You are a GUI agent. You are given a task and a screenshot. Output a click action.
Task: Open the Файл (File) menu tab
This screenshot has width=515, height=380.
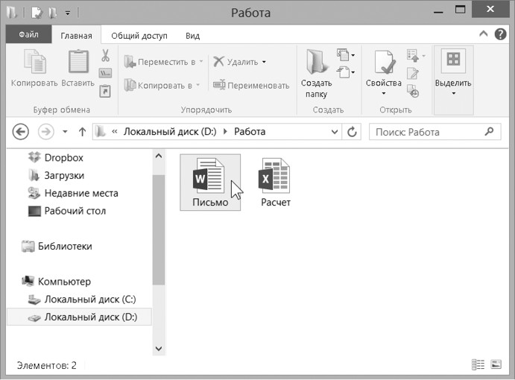(x=29, y=35)
